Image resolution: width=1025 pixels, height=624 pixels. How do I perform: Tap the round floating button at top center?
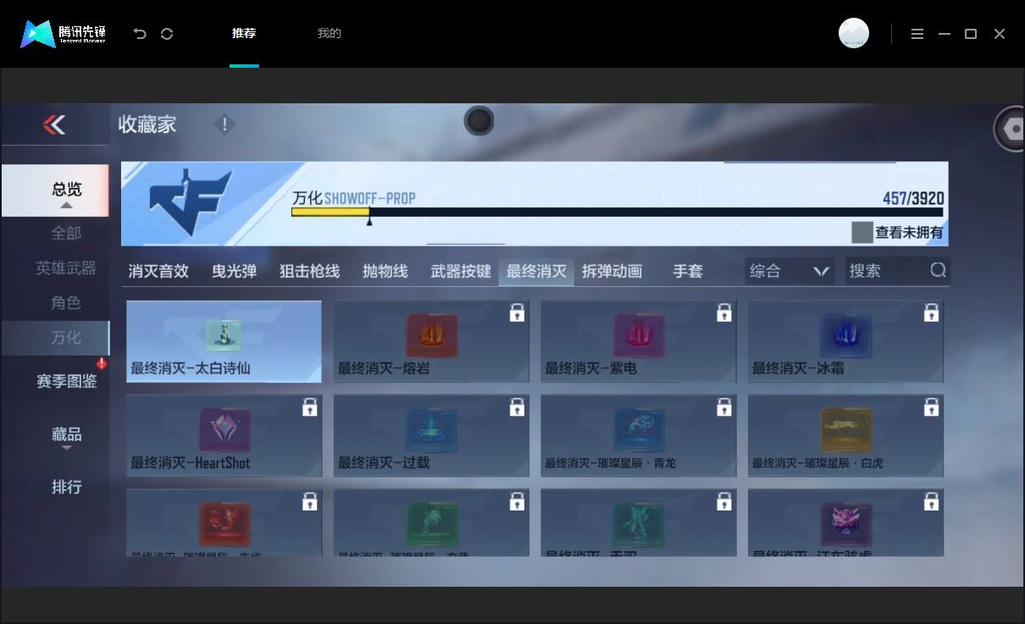coord(479,121)
